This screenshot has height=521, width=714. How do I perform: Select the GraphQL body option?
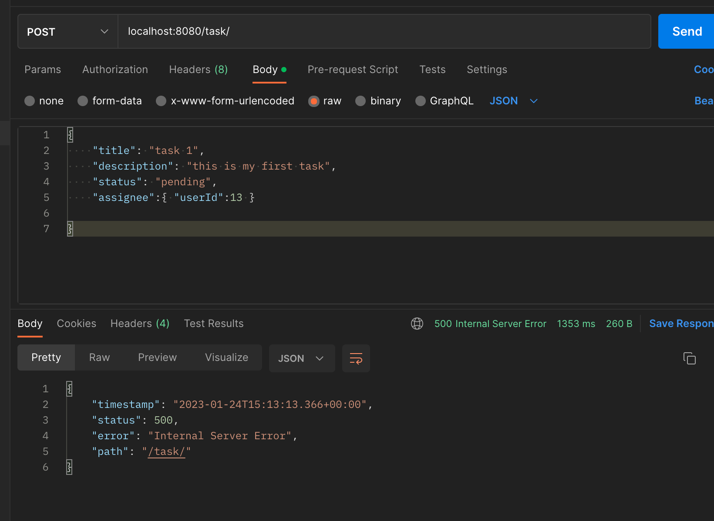444,101
